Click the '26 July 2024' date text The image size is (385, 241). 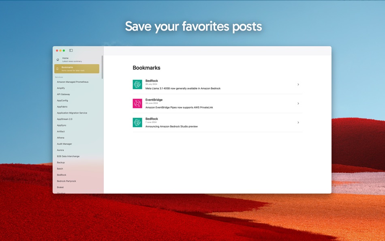[x=151, y=84]
